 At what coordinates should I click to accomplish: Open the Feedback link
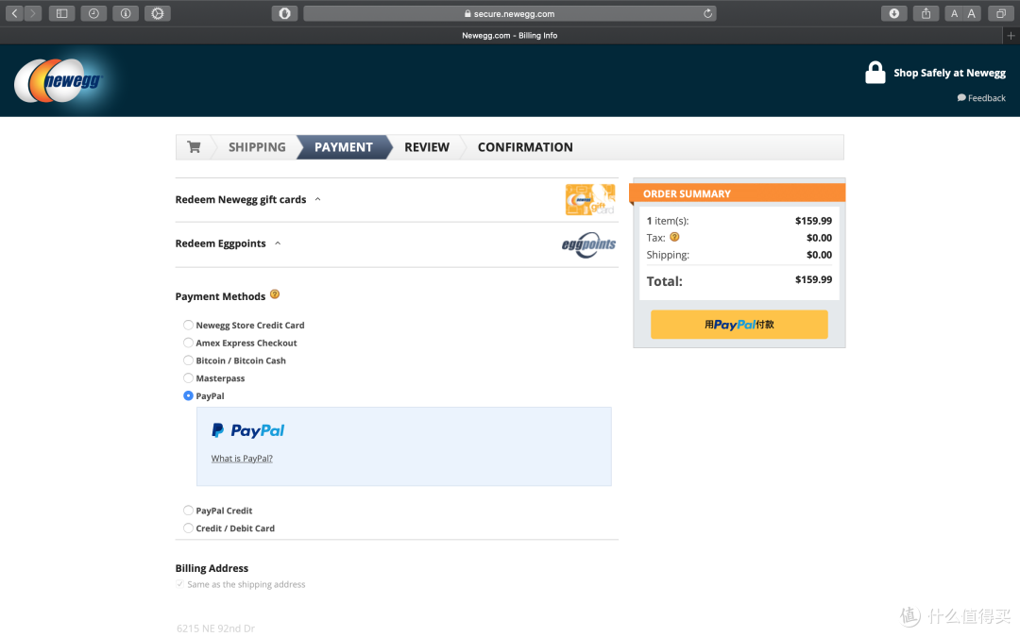pyautogui.click(x=981, y=98)
